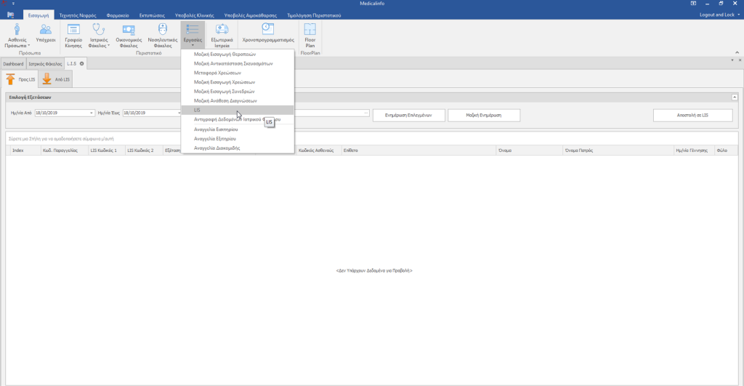The image size is (744, 386).
Task: Open the Χρονοπρογραμματισμός scheduler icon
Action: coord(268,29)
